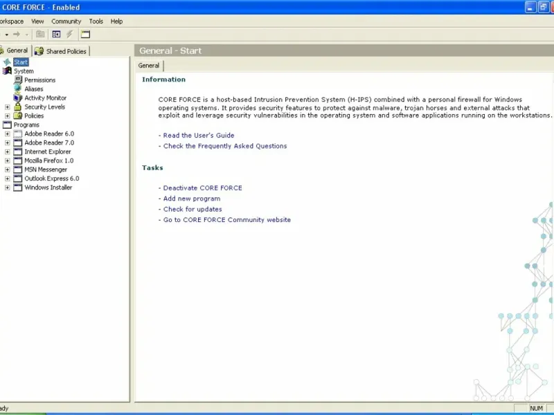Click the Check for updates link
The width and height of the screenshot is (554, 415).
click(x=193, y=209)
